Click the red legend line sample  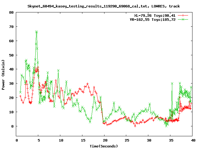pos(183,16)
